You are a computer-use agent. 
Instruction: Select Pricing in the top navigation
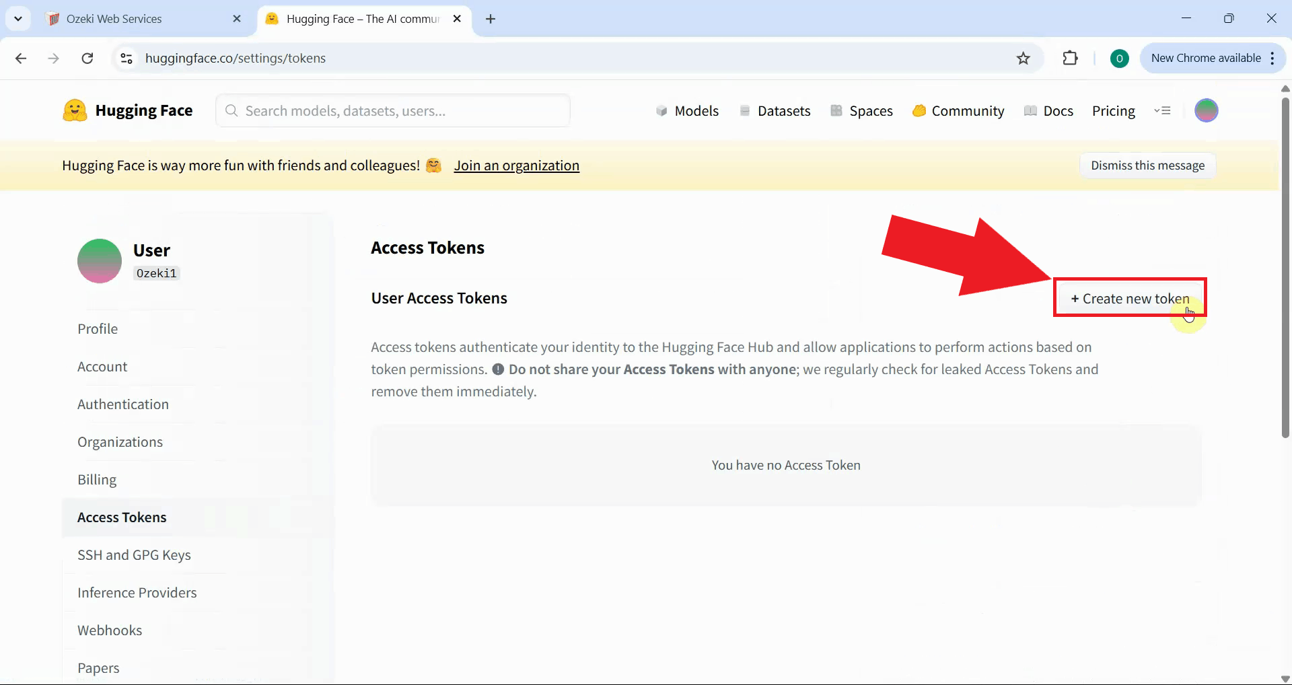pyautogui.click(x=1114, y=110)
